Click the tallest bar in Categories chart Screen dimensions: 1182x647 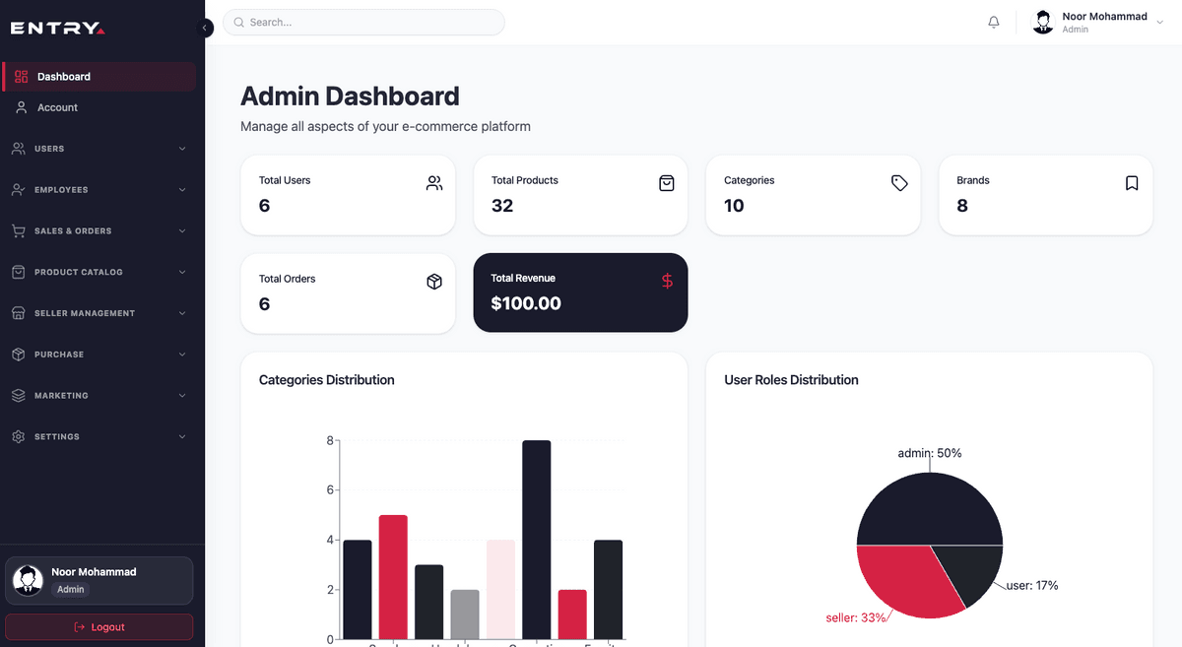point(537,540)
